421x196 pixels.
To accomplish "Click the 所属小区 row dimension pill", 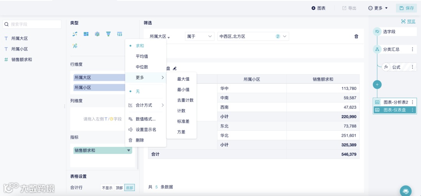I will click(x=100, y=87).
